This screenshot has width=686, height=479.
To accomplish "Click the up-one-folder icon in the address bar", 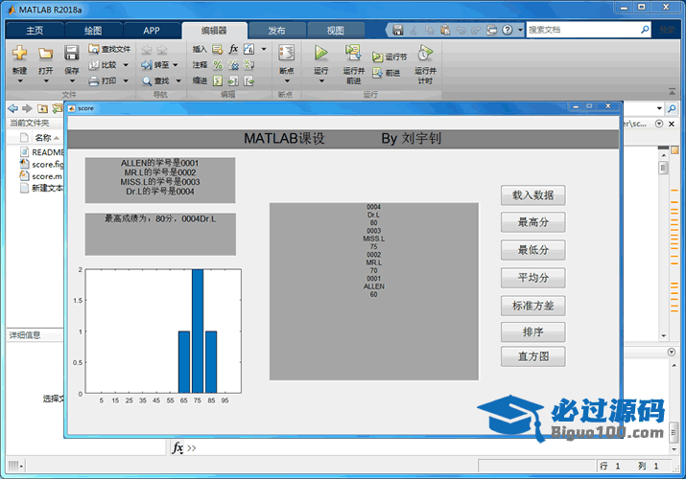I will [42, 108].
